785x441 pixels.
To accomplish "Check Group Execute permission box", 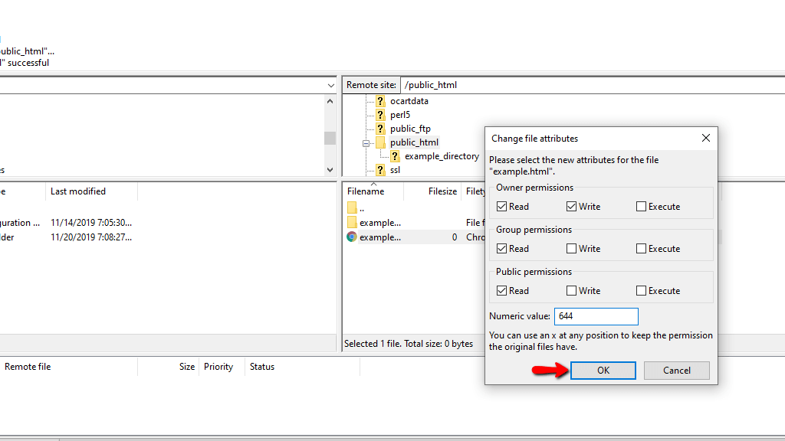I will pyautogui.click(x=641, y=249).
